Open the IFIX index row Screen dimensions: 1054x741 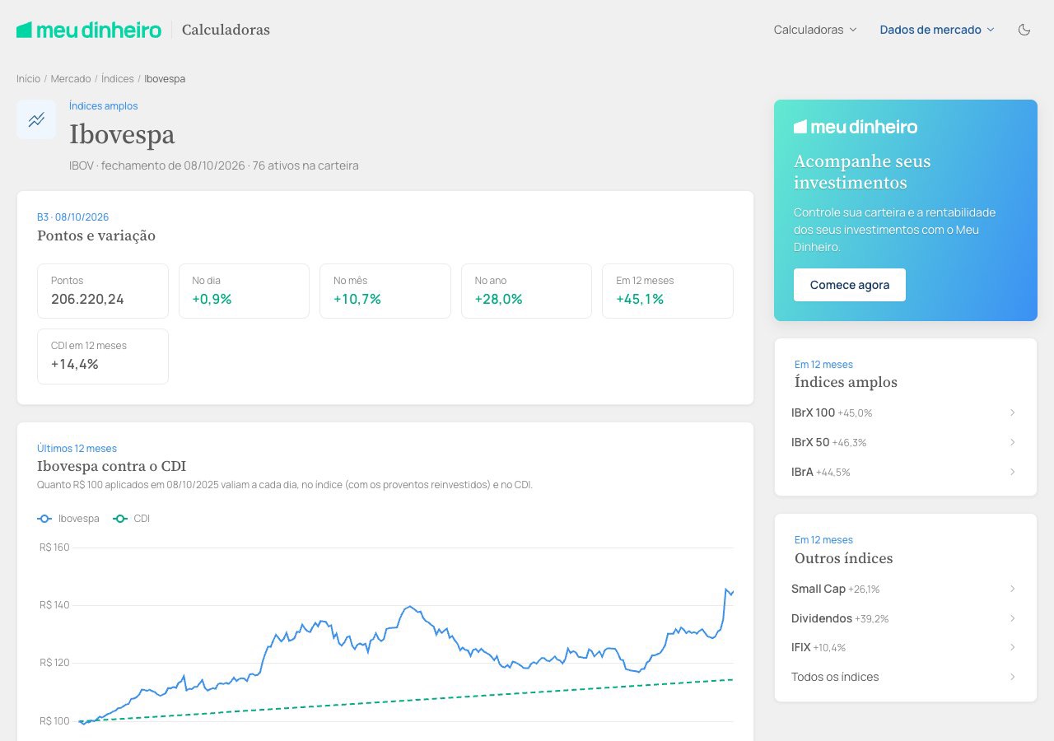click(x=906, y=647)
